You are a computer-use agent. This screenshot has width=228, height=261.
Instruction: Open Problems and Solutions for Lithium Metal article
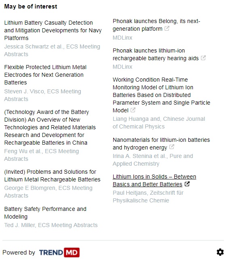coord(52,175)
